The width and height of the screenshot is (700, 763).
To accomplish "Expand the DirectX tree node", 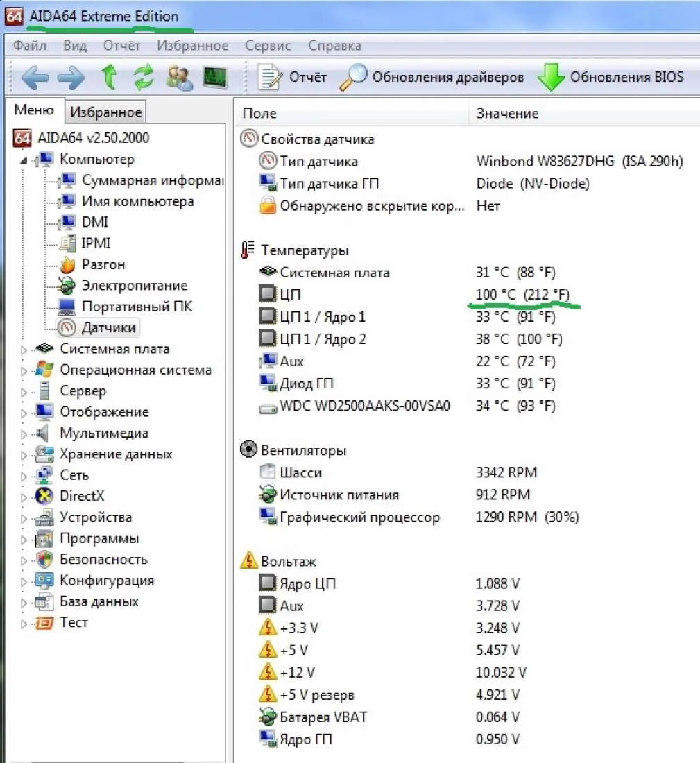I will coord(24,497).
